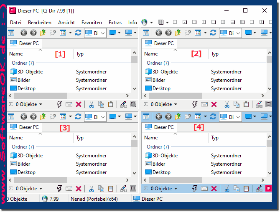The width and height of the screenshot is (280, 212).
Task: Open address combo box in pane 2
Action: click(x=231, y=33)
